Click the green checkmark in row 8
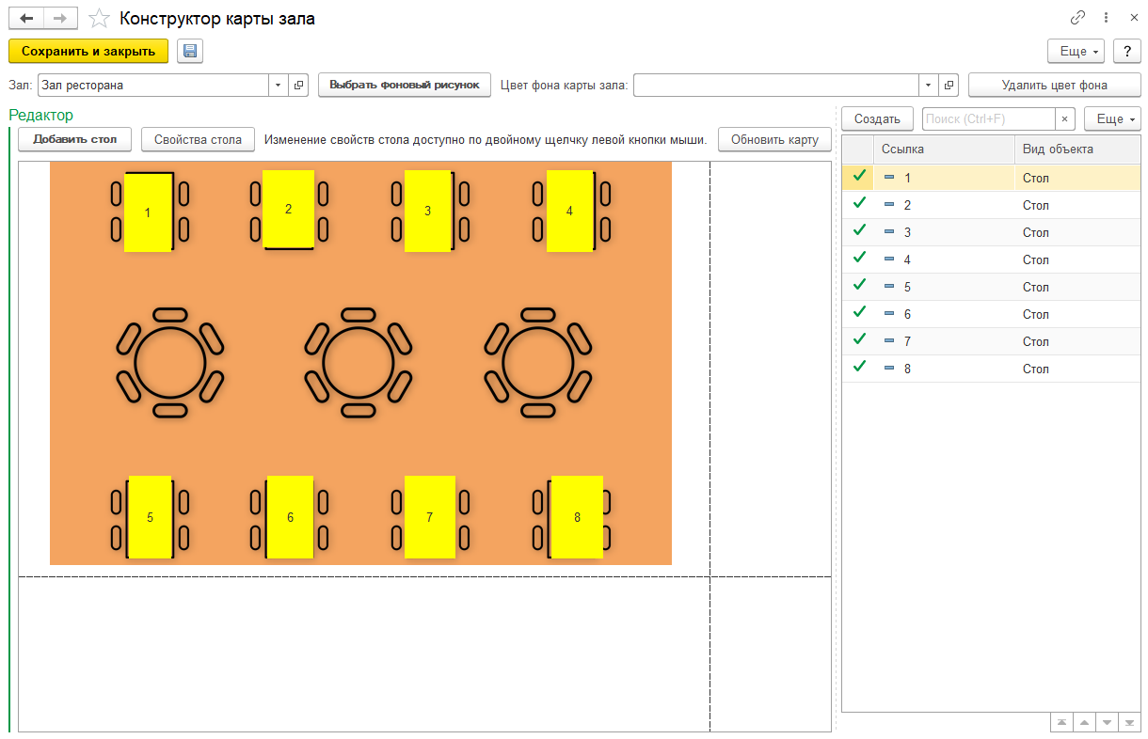This screenshot has width=1148, height=739. pos(858,367)
